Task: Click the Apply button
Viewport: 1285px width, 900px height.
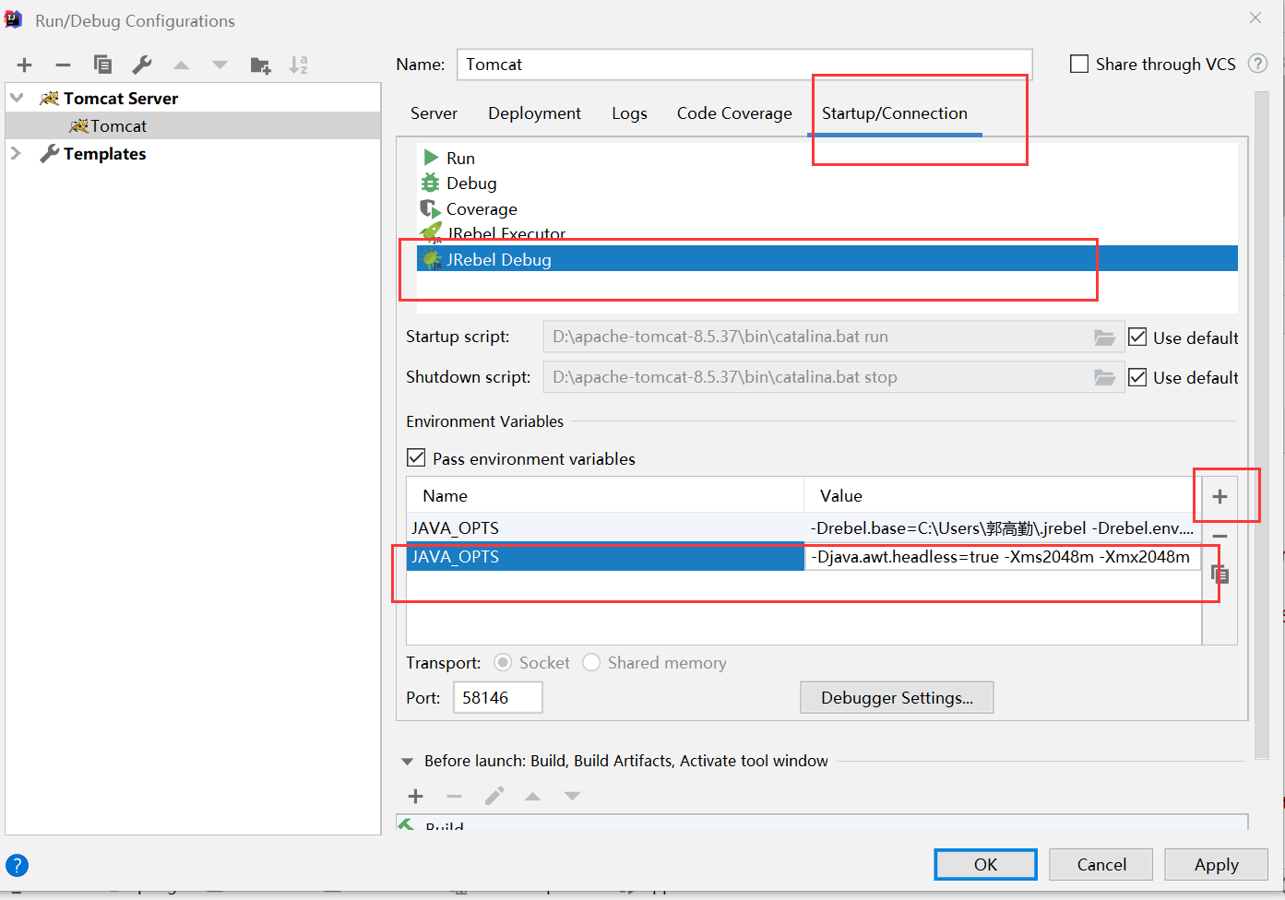Action: [1216, 864]
